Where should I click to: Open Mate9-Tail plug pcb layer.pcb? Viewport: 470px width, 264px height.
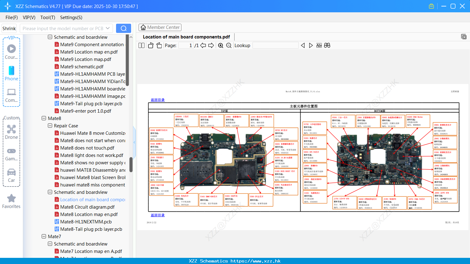pos(91,103)
